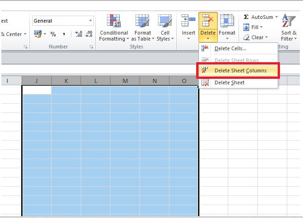Image resolution: width=303 pixels, height=218 pixels.
Task: Expand Accounting format dropdown arrow
Action: tap(45, 34)
